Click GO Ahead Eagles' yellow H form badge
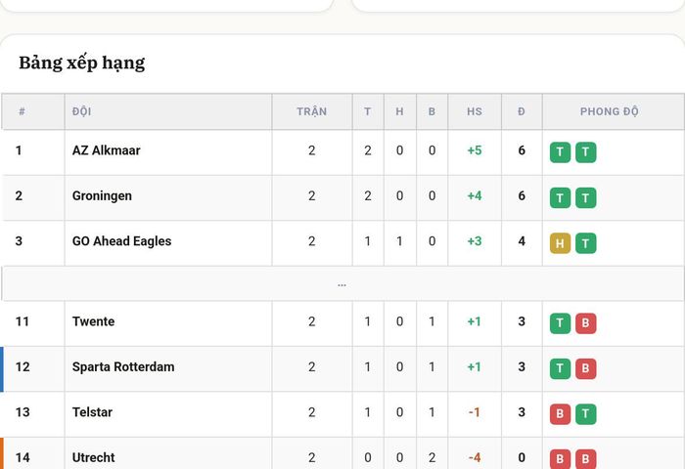The width and height of the screenshot is (685, 469). click(560, 243)
